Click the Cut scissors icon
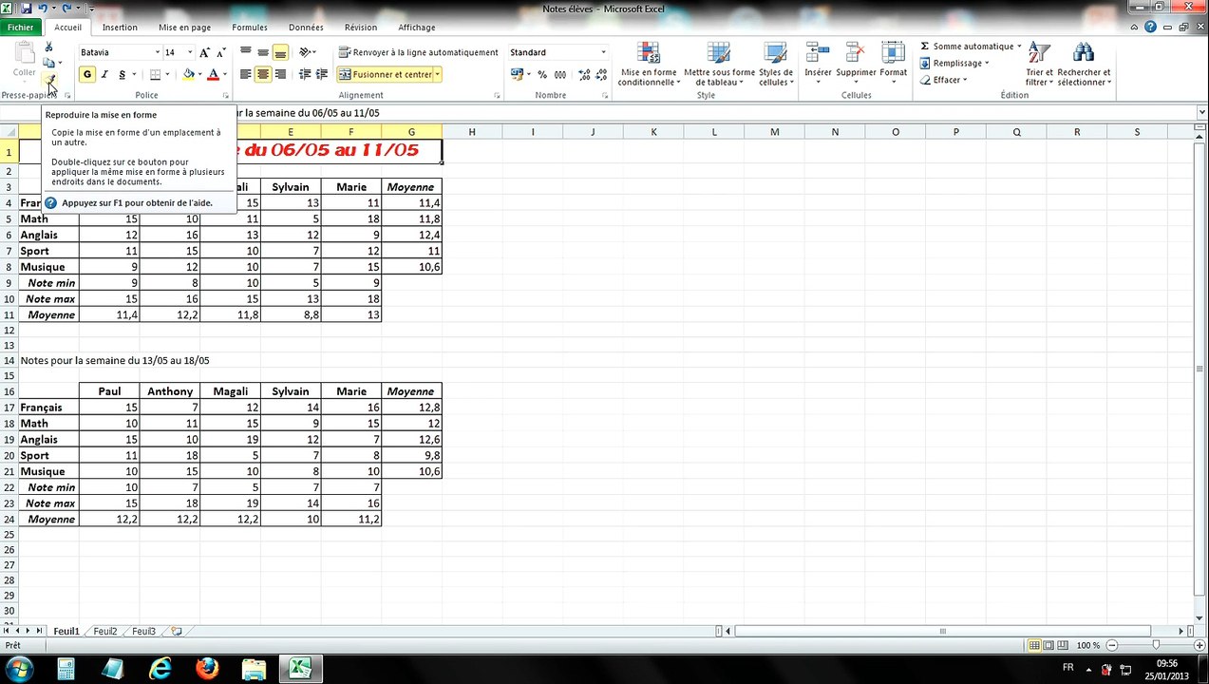 pos(48,47)
